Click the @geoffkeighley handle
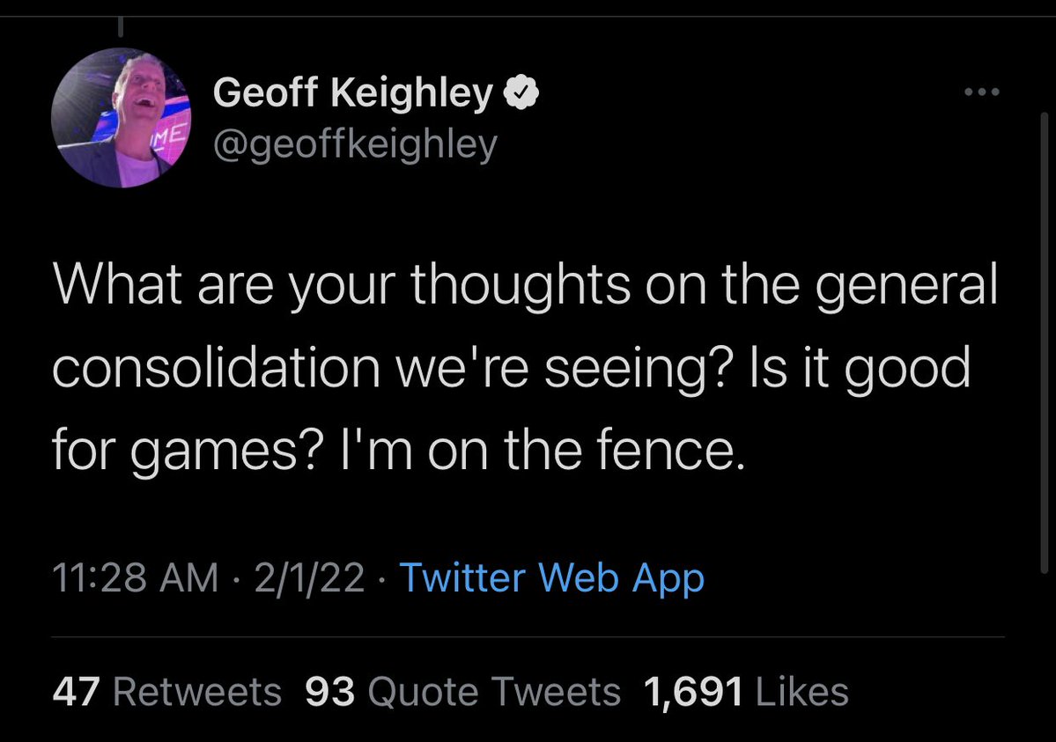This screenshot has width=1056, height=742. coord(355,143)
